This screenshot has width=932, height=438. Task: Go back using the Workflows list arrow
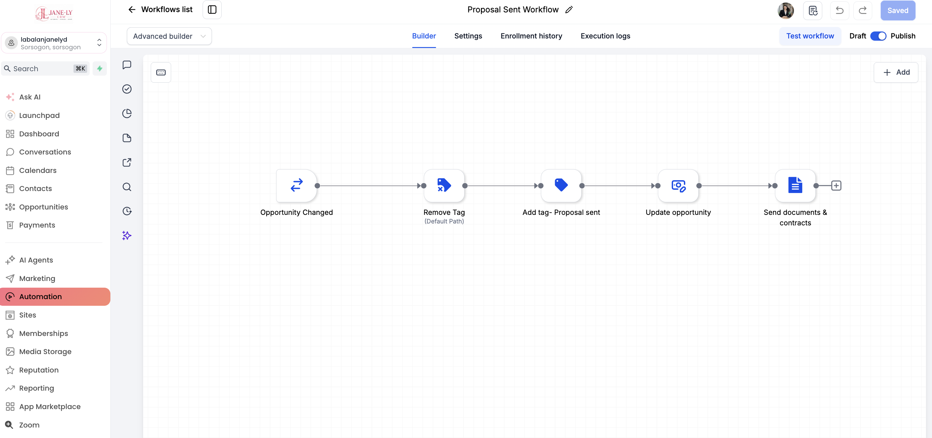click(132, 10)
